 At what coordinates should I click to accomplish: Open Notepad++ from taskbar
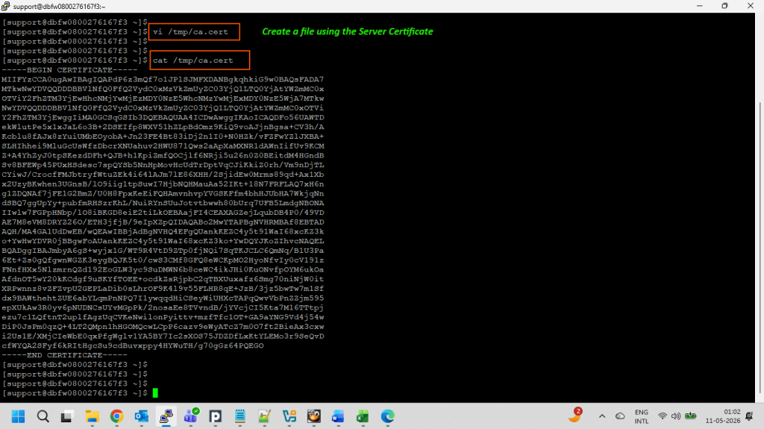(265, 416)
